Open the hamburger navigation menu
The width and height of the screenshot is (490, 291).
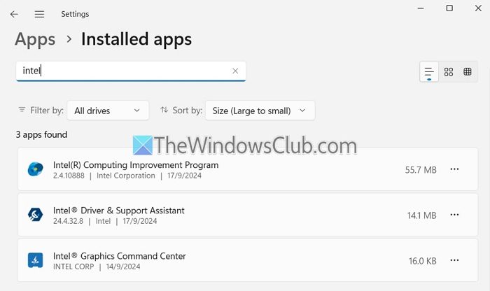pyautogui.click(x=39, y=14)
